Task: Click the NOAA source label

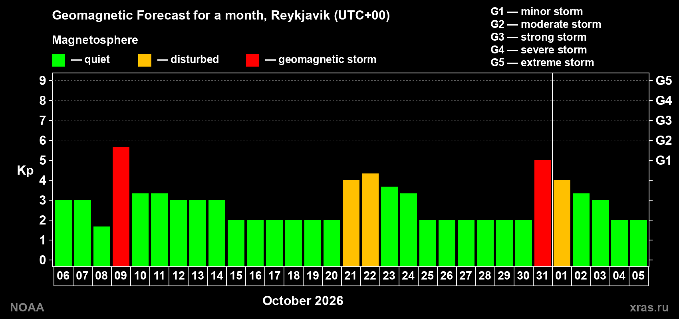Action: coord(27,307)
